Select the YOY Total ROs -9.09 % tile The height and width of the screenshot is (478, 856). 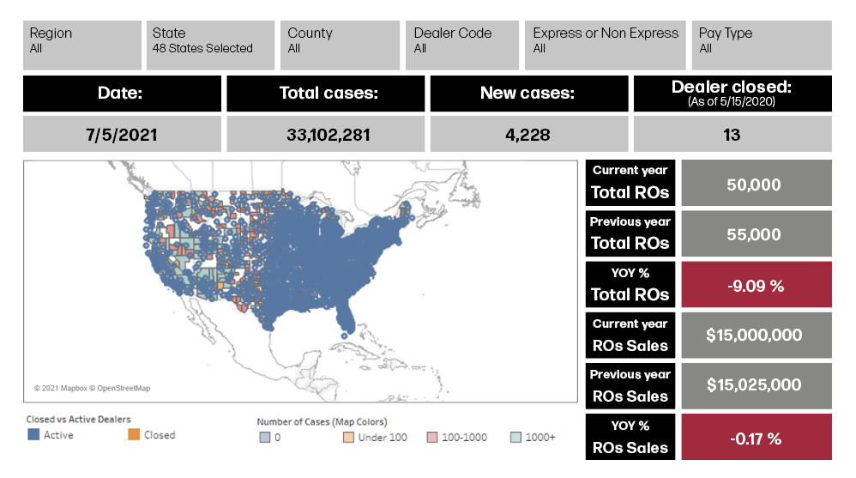756,285
